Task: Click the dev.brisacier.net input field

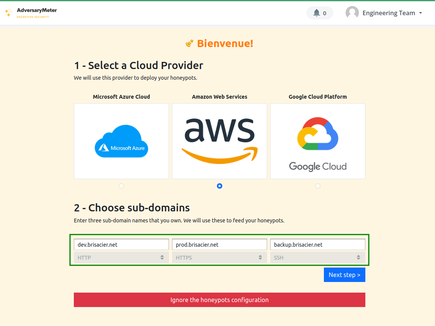Action: 121,244
